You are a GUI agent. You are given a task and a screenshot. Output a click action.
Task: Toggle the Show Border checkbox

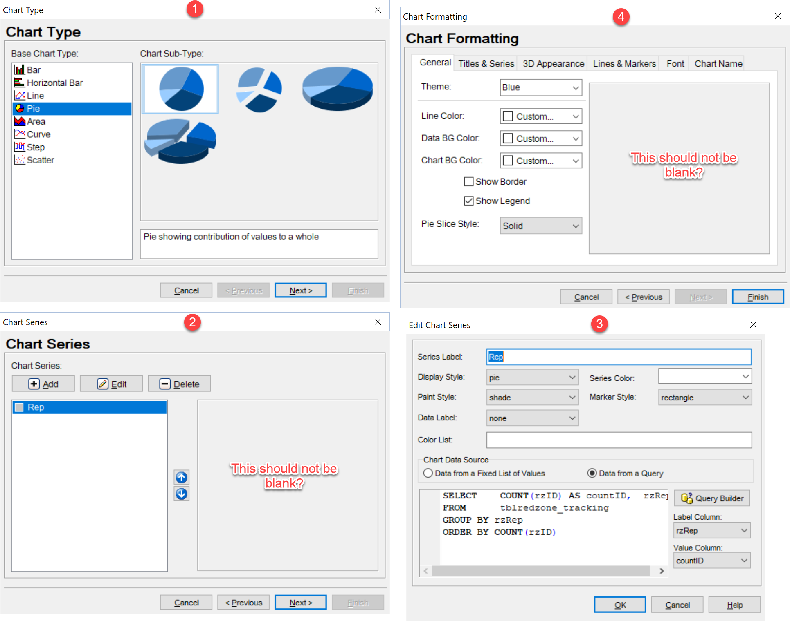click(x=469, y=181)
